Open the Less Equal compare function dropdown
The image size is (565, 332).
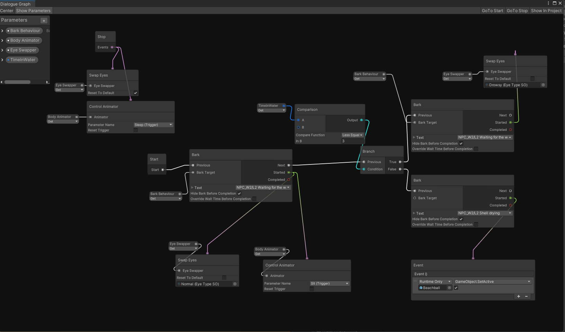[352, 135]
